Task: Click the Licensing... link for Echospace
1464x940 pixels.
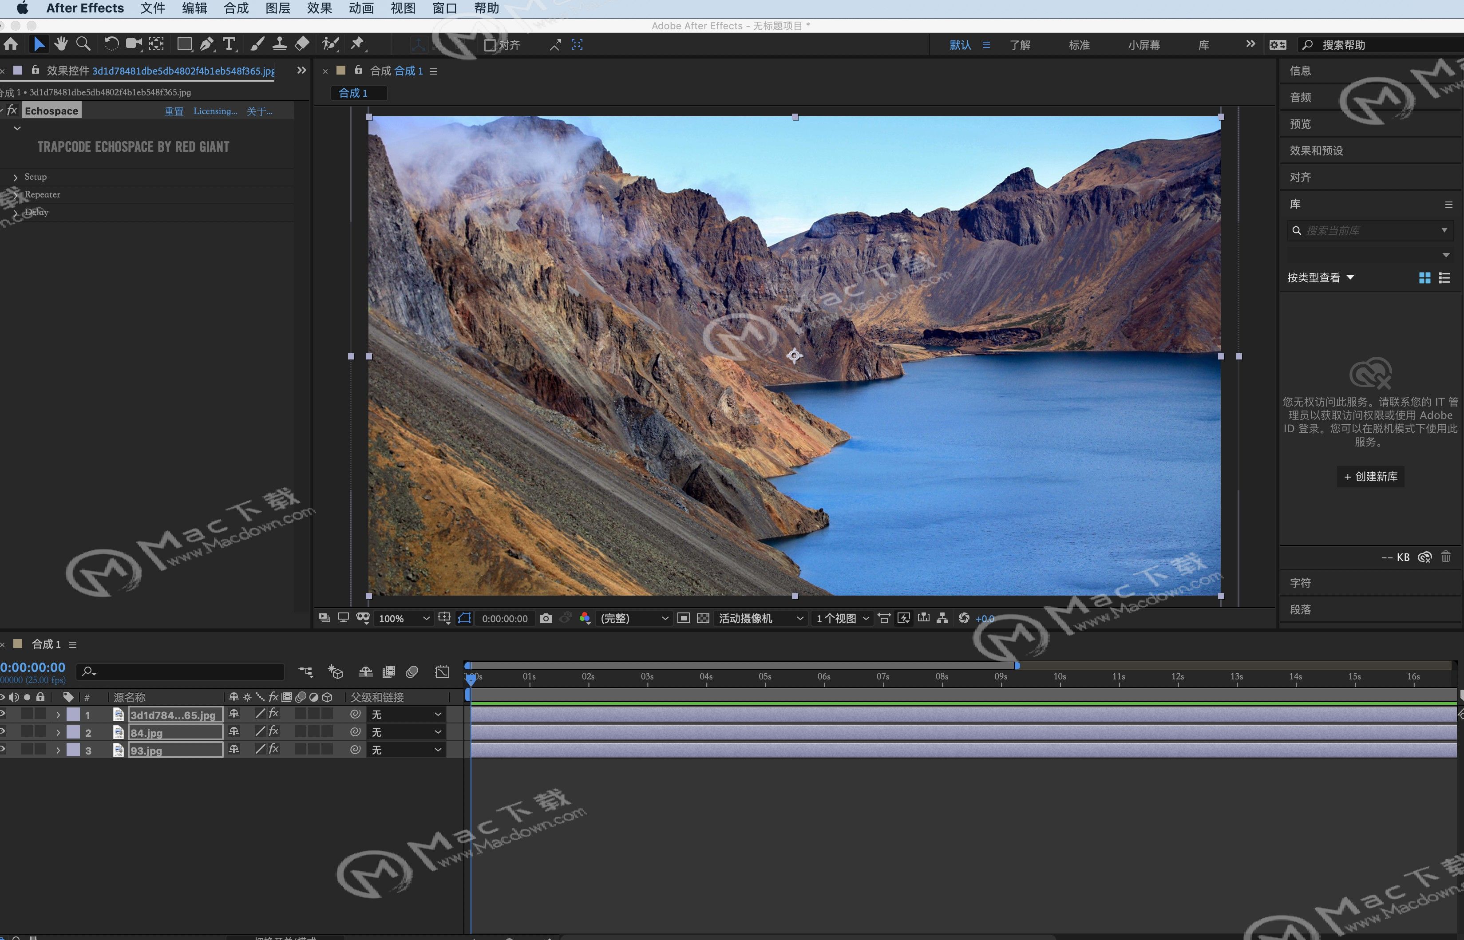Action: coord(215,111)
